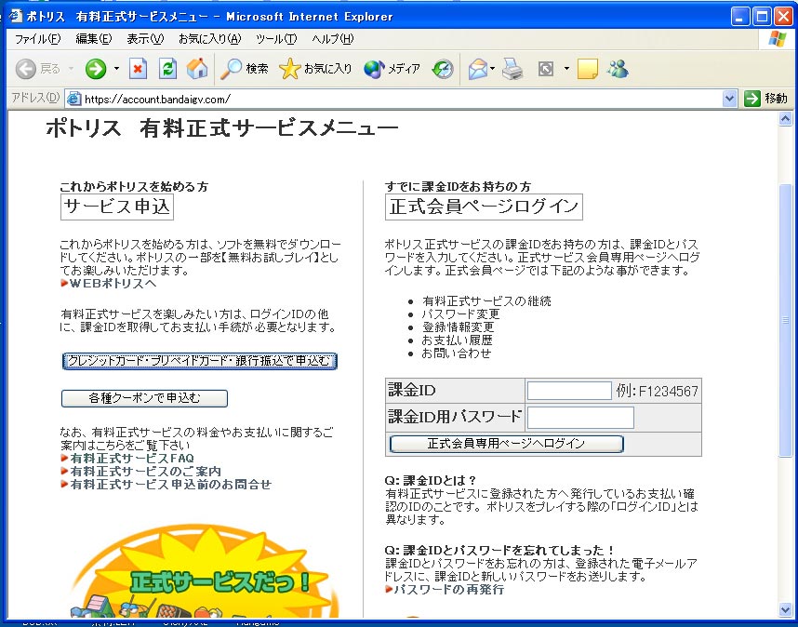Open the Mail icon dropdown arrow
The image size is (798, 627).
[x=493, y=68]
